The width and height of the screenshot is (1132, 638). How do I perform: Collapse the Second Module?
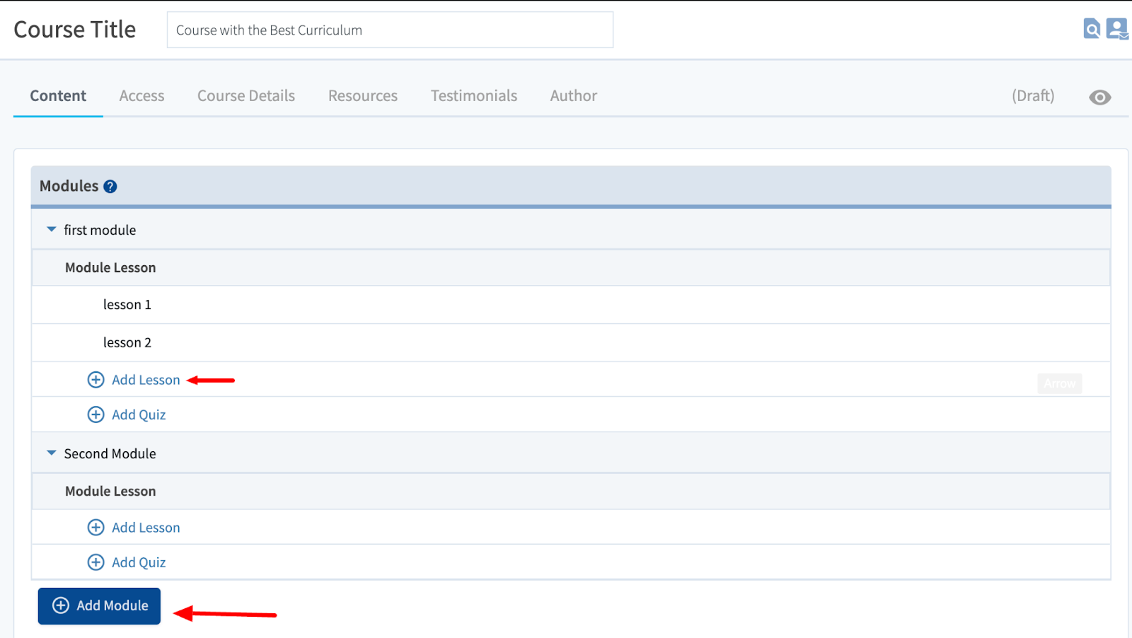pos(52,453)
